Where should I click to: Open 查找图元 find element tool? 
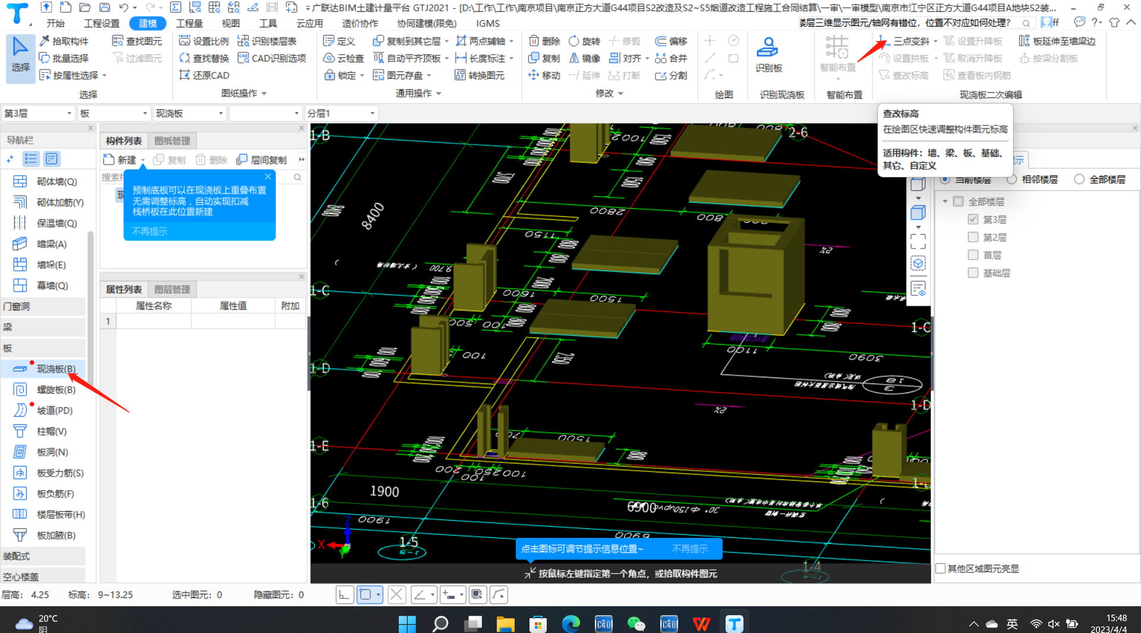point(137,41)
